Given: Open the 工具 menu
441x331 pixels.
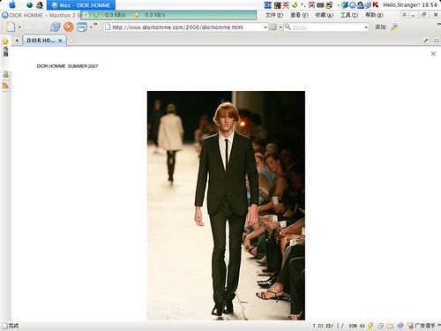Looking at the screenshot, I should point(349,15).
